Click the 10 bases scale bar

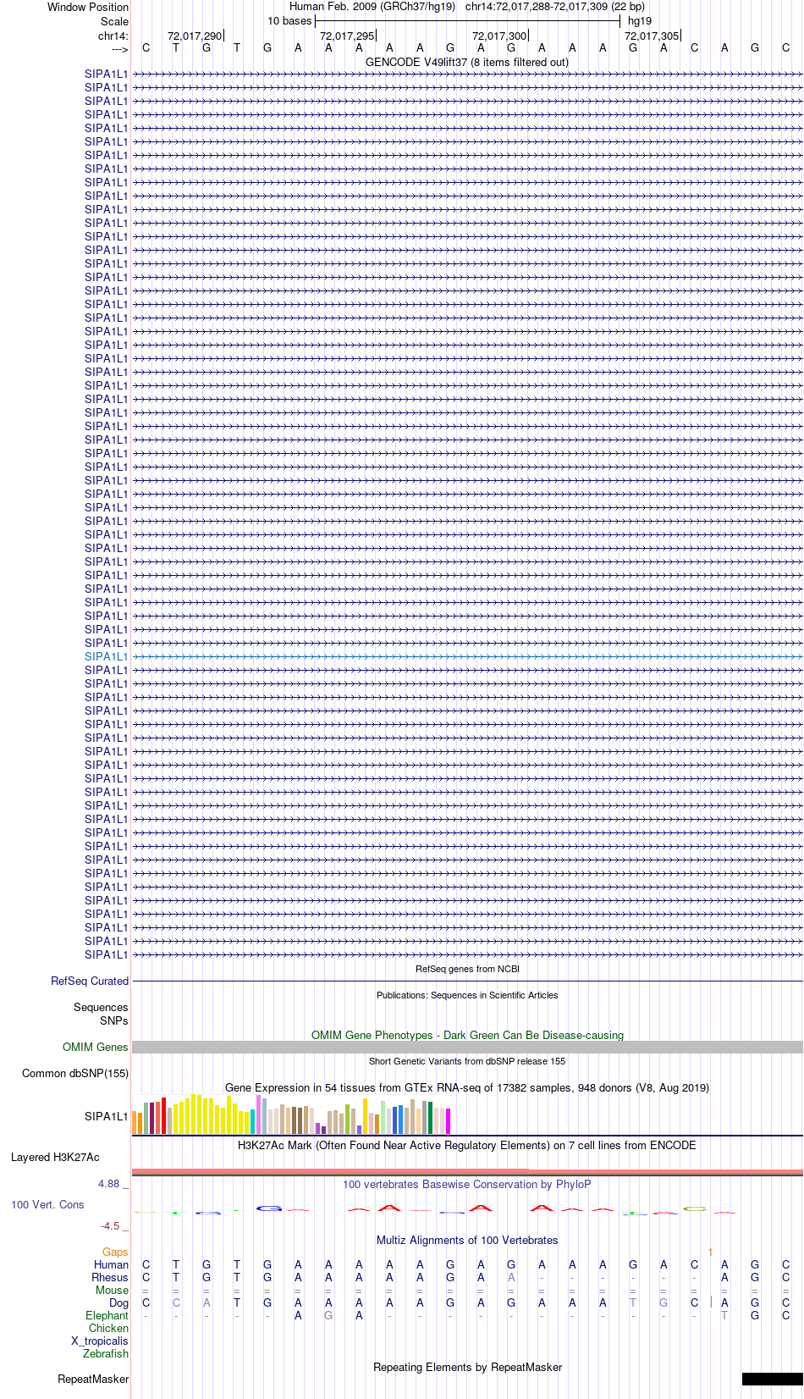pyautogui.click(x=467, y=21)
